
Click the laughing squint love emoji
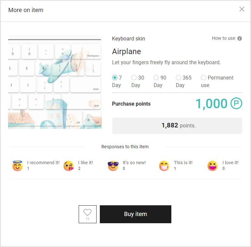(x=213, y=166)
